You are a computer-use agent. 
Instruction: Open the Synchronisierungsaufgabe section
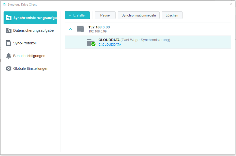click(x=30, y=18)
